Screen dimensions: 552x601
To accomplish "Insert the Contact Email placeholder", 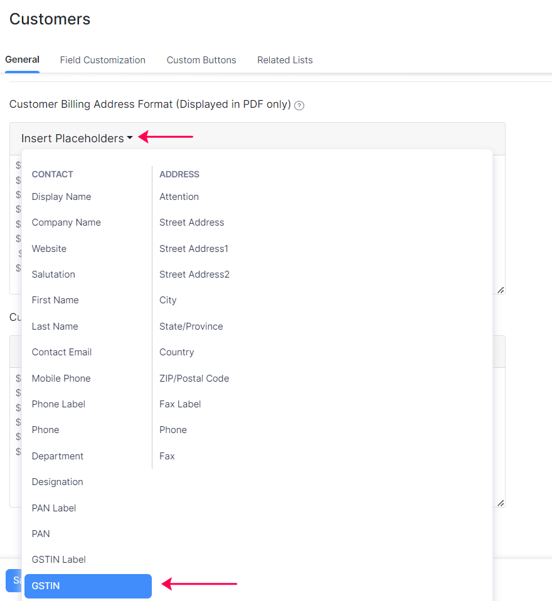I will tap(61, 352).
